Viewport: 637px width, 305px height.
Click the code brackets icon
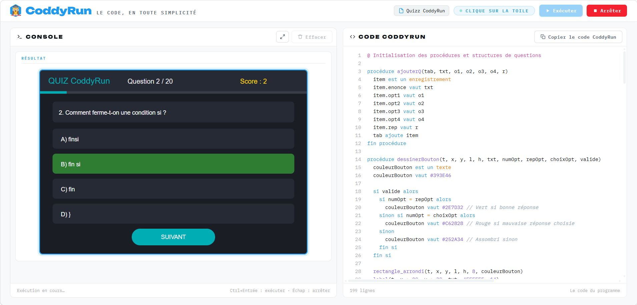click(353, 37)
